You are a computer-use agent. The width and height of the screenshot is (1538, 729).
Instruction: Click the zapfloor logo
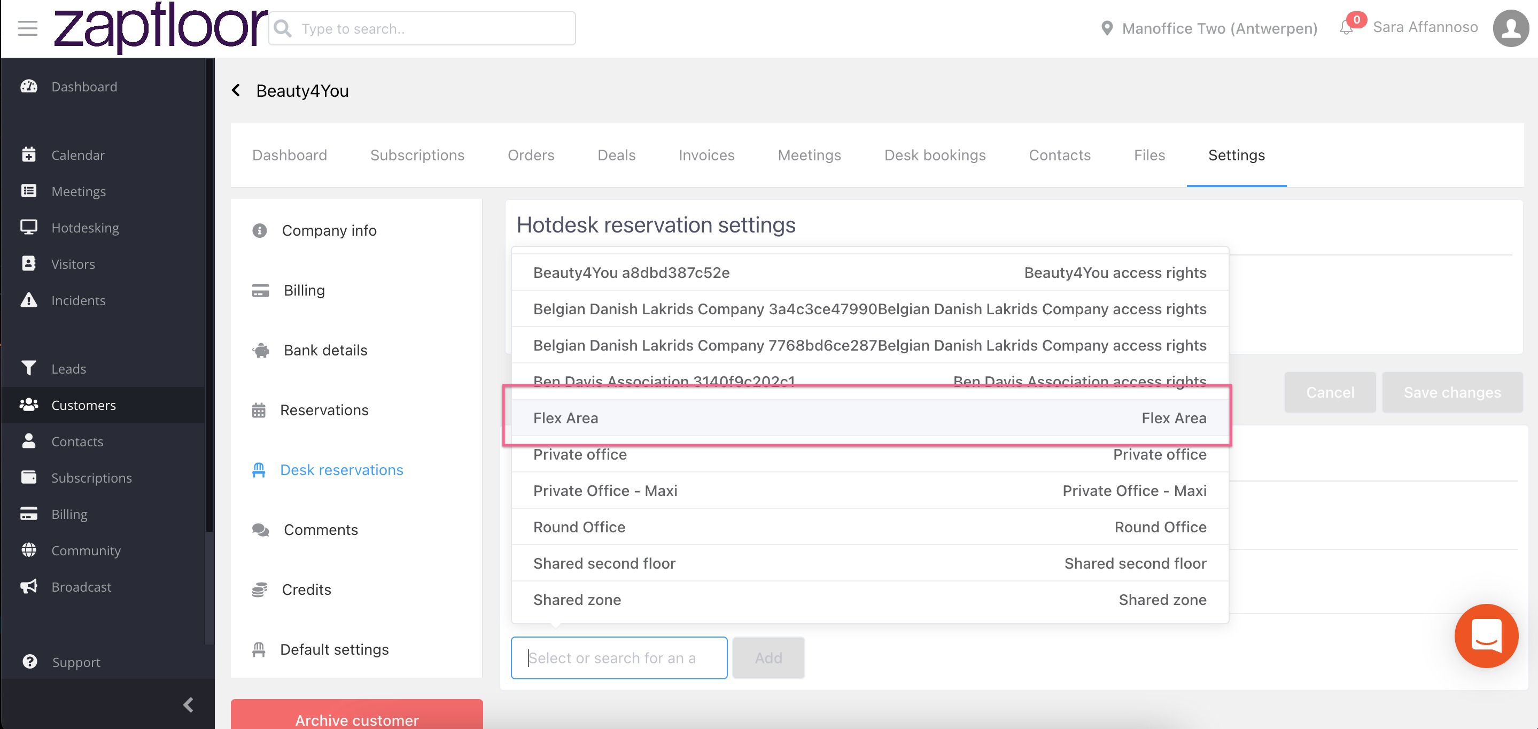coord(160,27)
